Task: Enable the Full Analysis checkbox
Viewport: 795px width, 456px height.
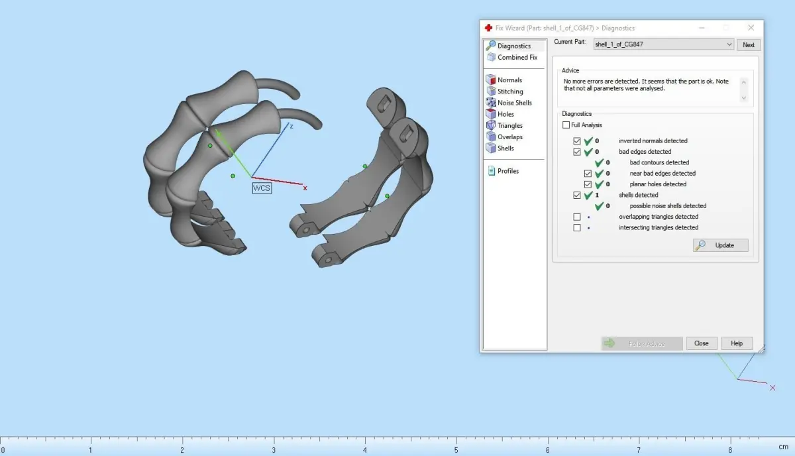Action: tap(566, 125)
